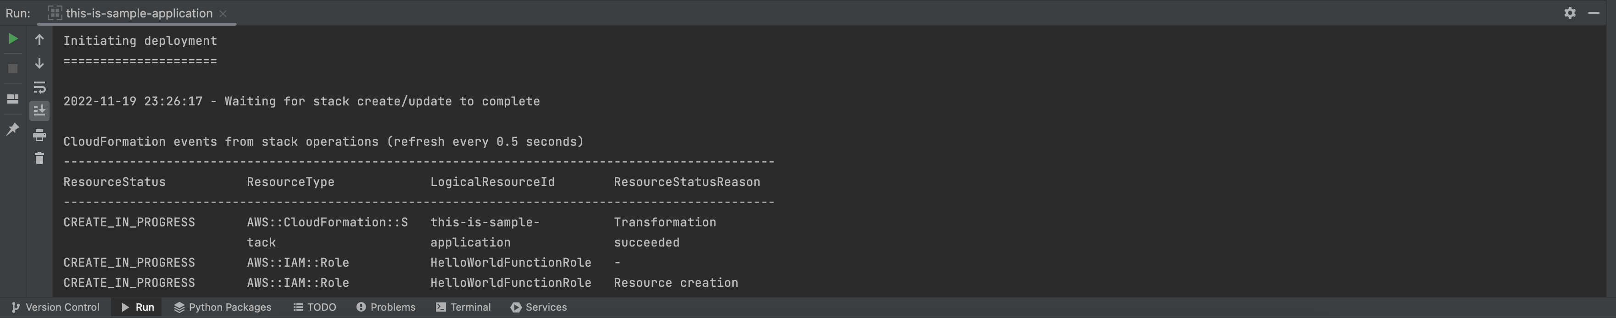Click the console vertical scrollbar

point(1610,161)
